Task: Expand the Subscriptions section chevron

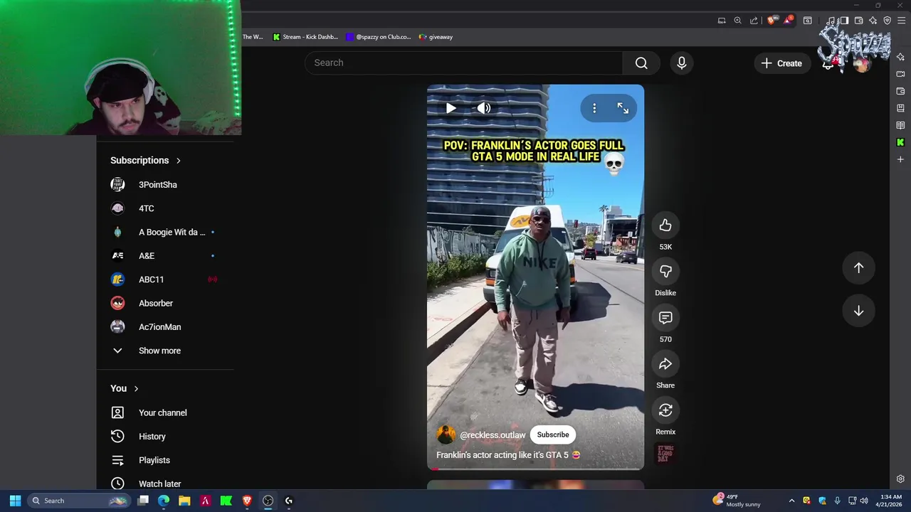Action: tap(178, 161)
